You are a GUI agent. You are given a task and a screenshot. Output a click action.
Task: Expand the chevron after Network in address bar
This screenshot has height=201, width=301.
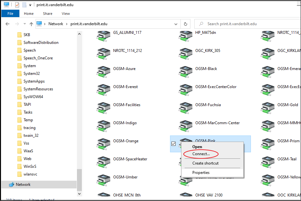[x=67, y=24]
